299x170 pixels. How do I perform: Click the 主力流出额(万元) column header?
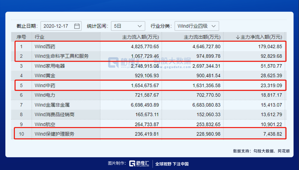[x=202, y=37]
